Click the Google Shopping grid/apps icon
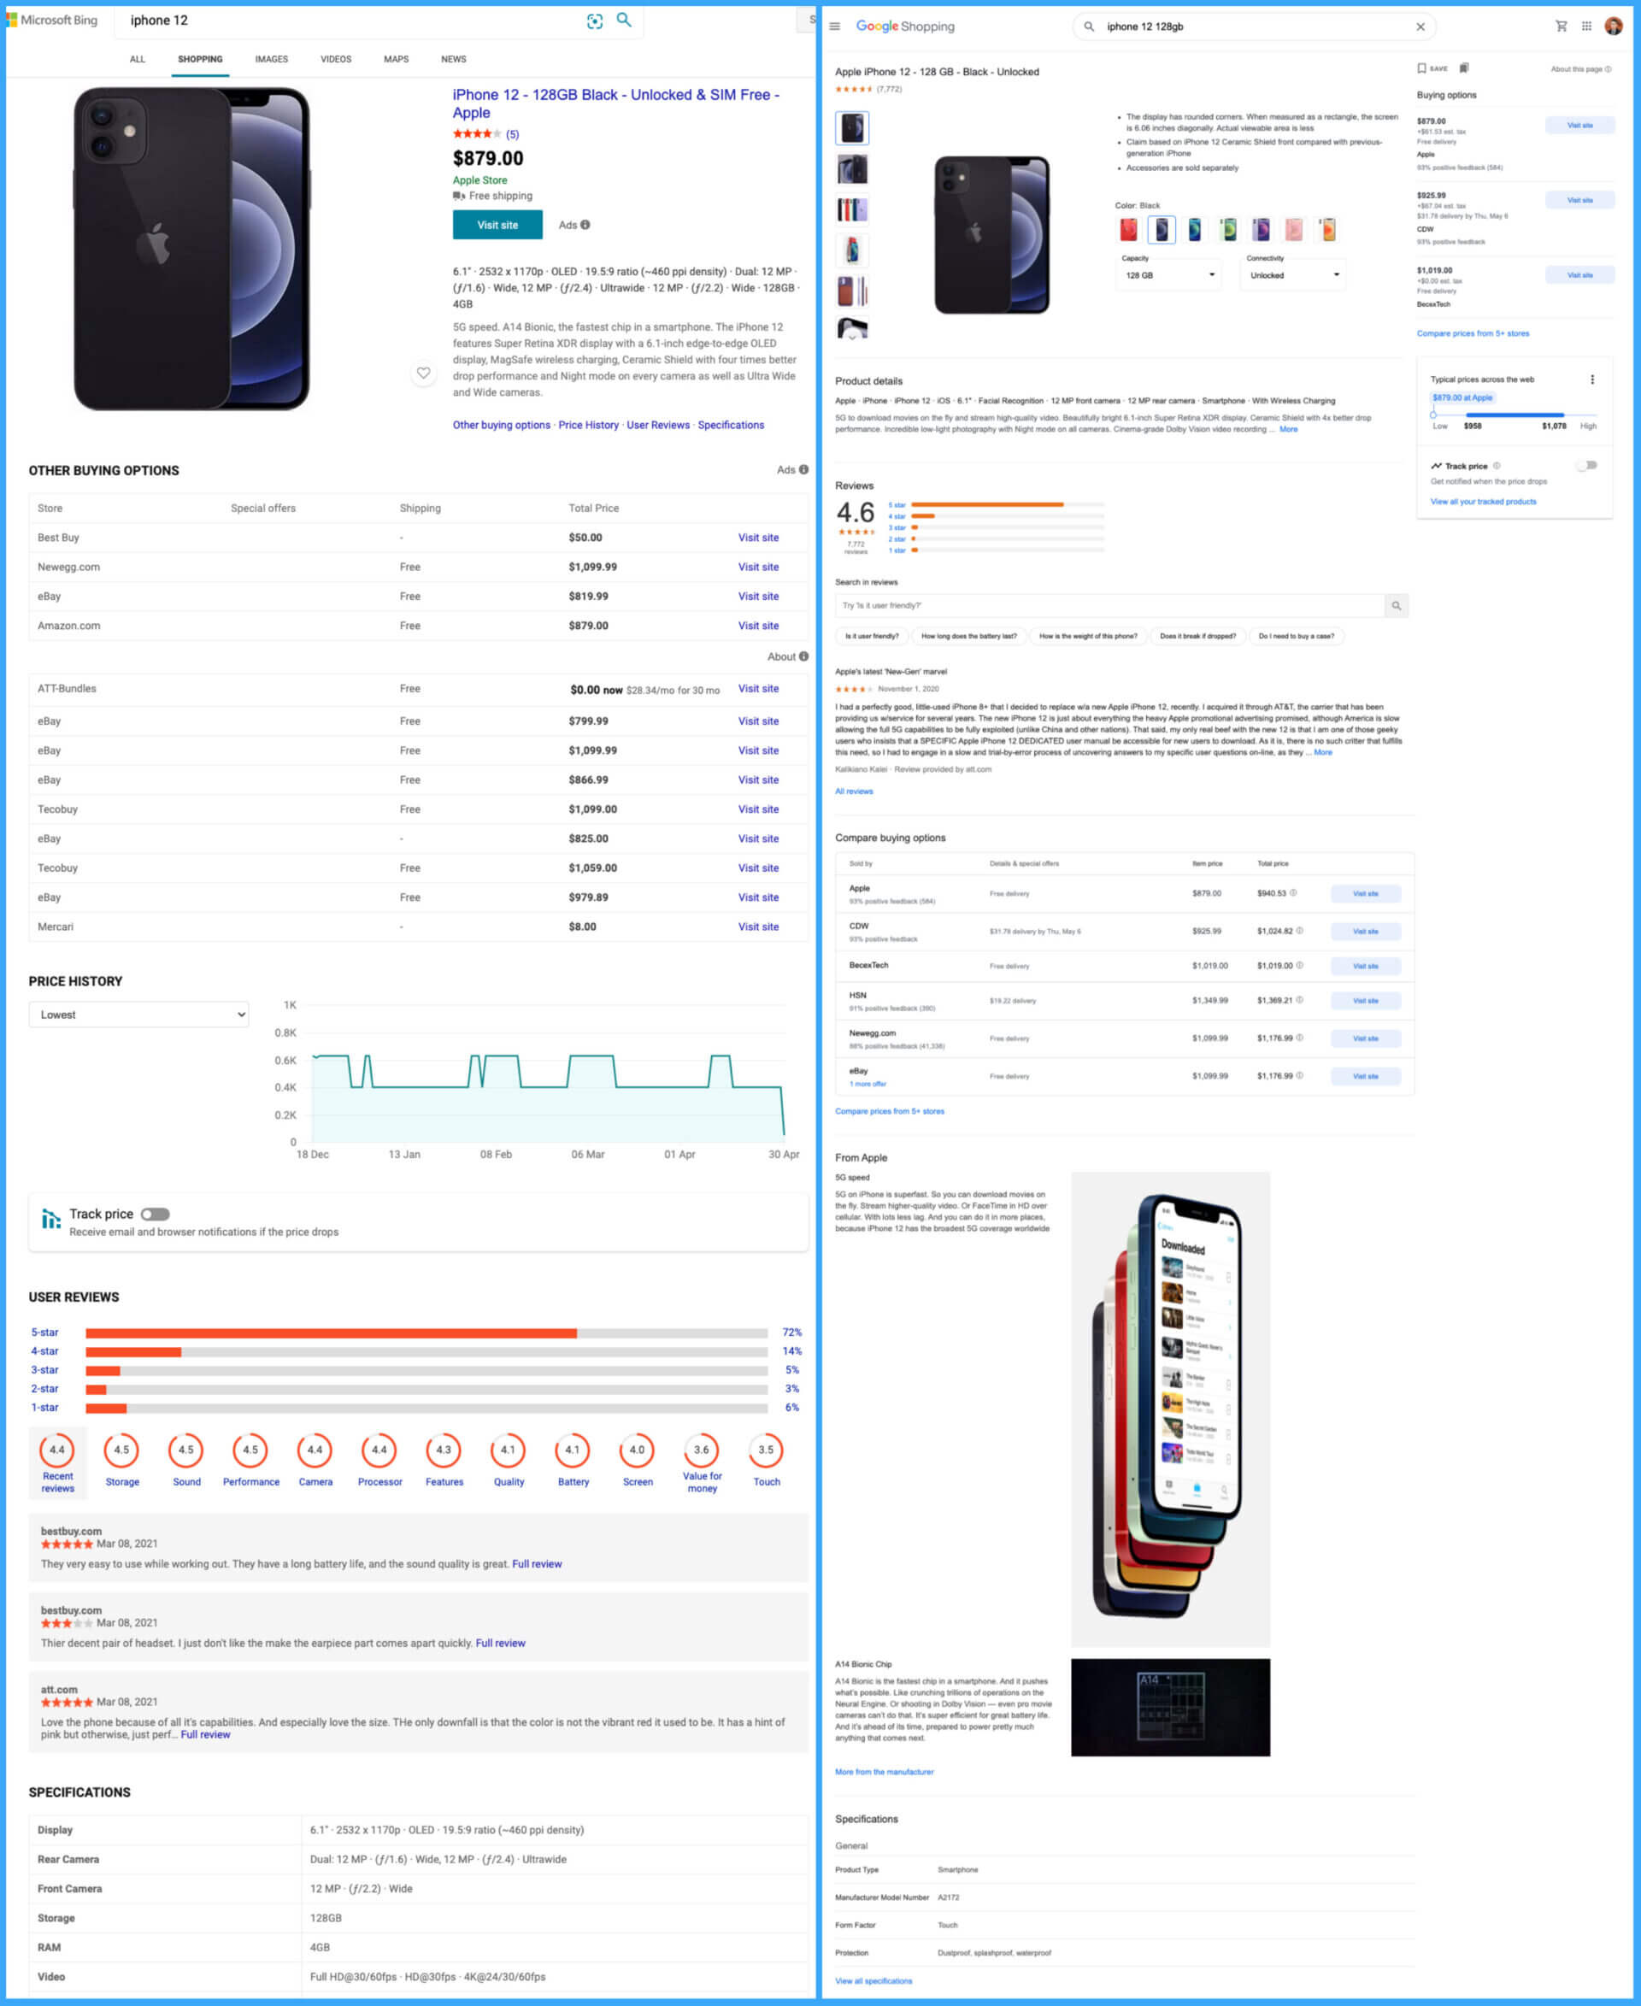 coord(1588,25)
